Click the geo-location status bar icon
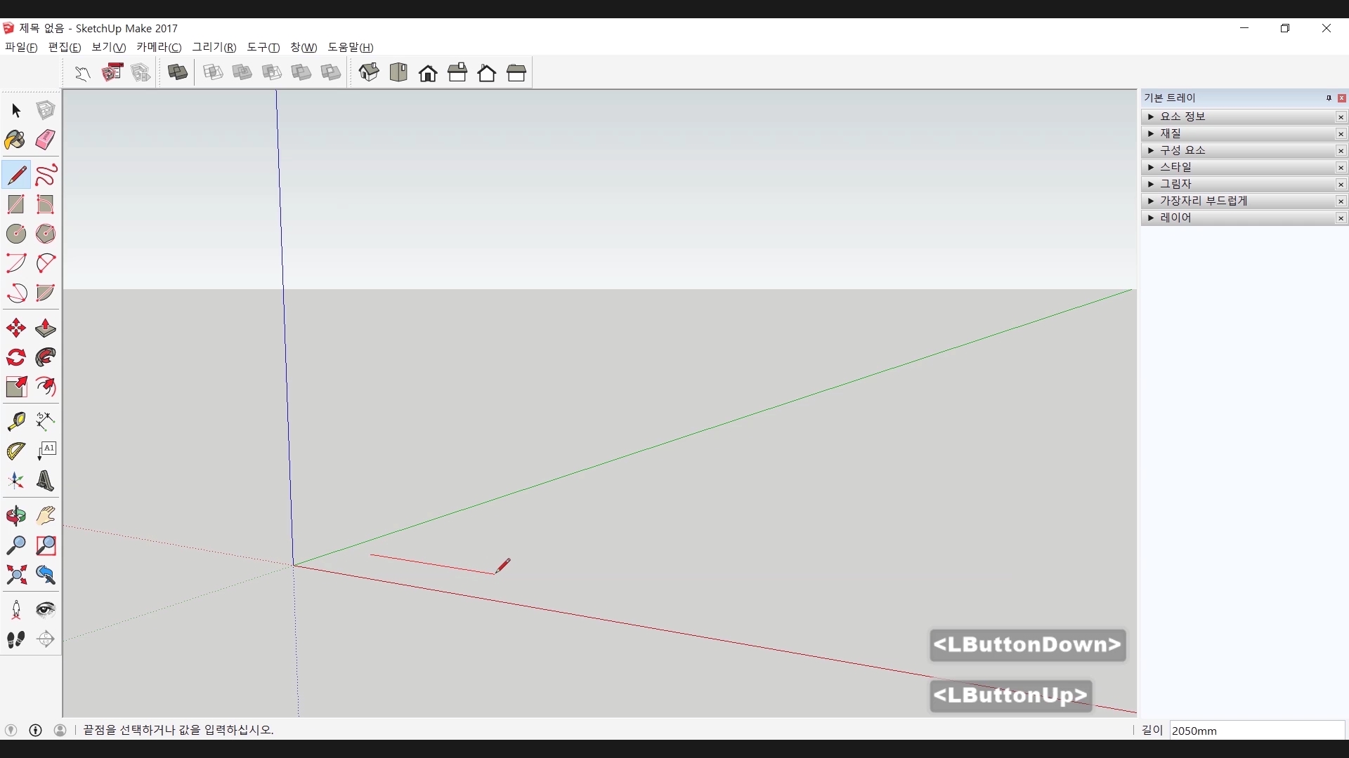The image size is (1349, 758). tap(11, 730)
